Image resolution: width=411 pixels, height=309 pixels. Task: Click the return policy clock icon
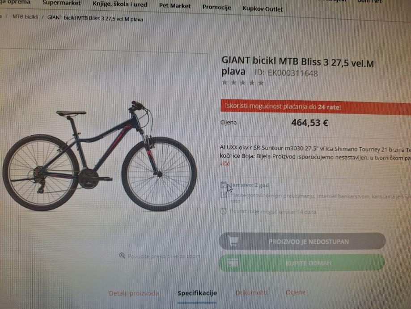coord(223,211)
